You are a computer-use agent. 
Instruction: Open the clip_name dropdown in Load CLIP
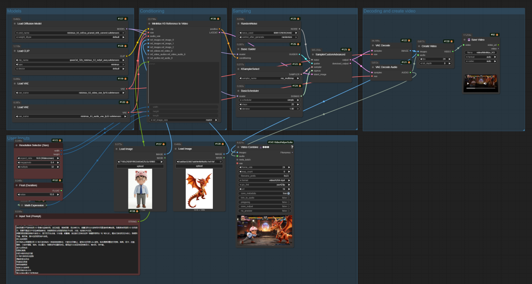click(70, 60)
